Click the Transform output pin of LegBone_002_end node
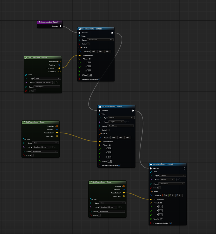 tap(57, 126)
